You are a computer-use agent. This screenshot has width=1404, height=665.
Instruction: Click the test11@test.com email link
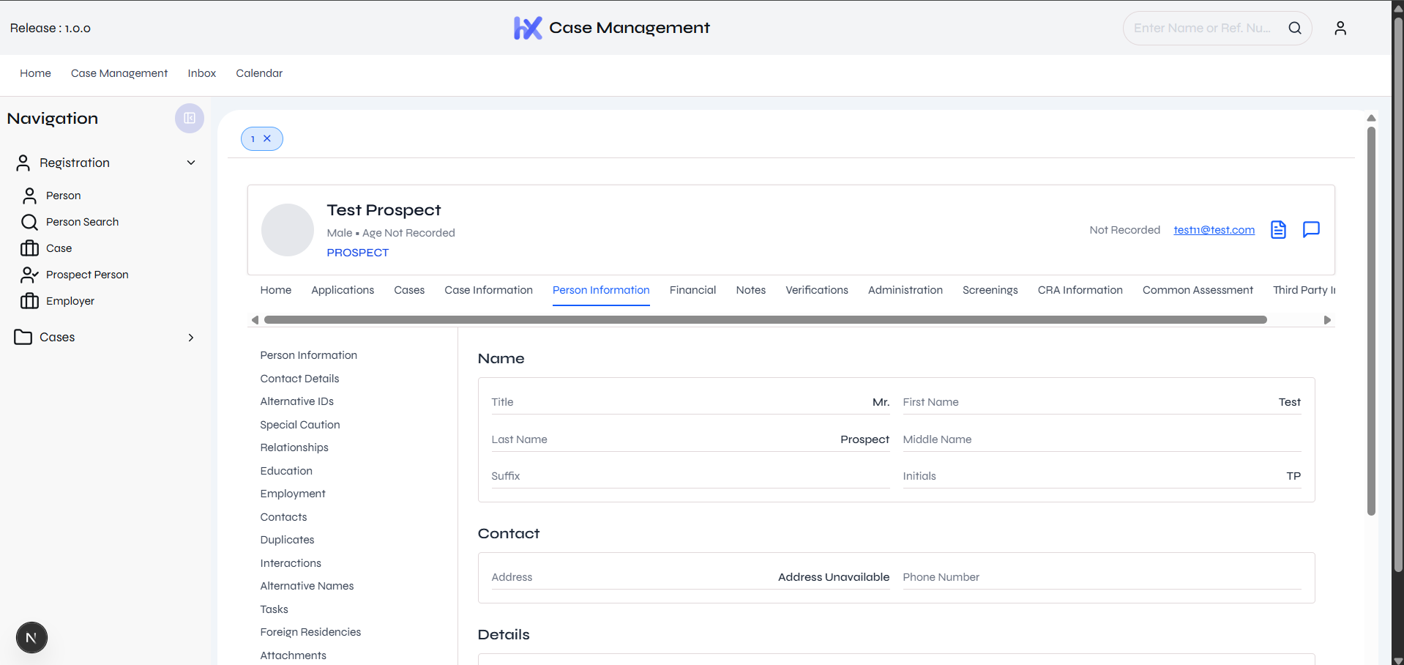(1214, 230)
